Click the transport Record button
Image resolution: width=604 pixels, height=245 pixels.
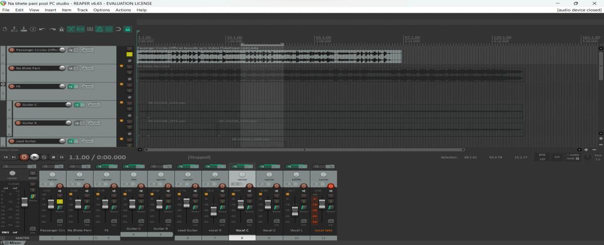click(x=24, y=157)
